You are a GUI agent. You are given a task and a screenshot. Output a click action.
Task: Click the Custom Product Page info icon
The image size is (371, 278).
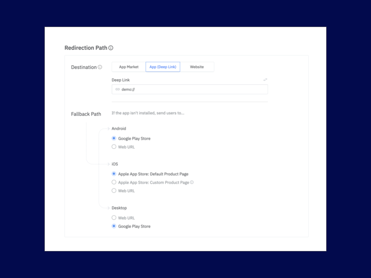tap(192, 182)
